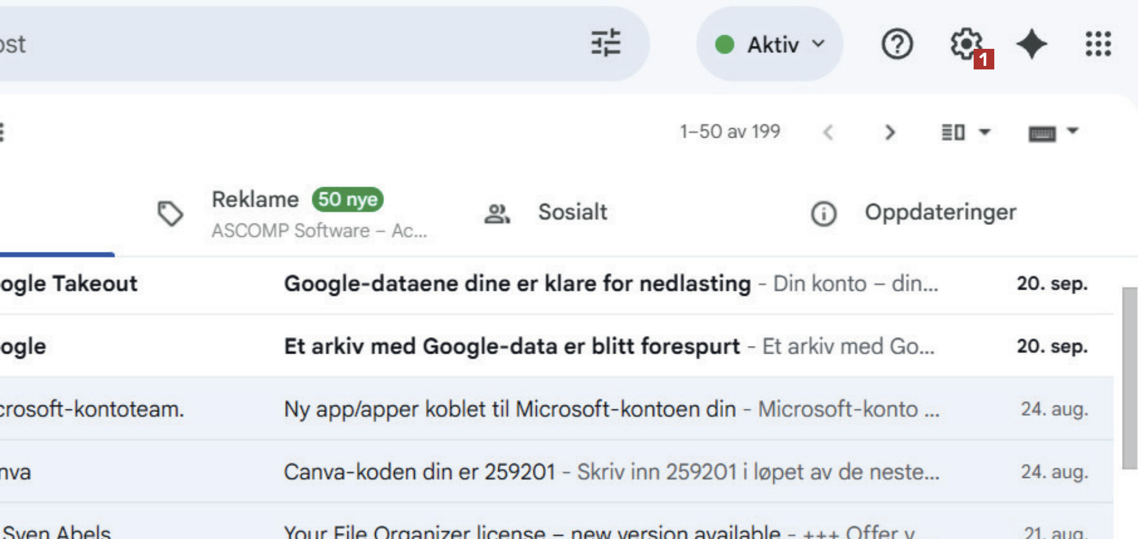
Task: Switch to the Sosialt tab
Action: [x=572, y=212]
